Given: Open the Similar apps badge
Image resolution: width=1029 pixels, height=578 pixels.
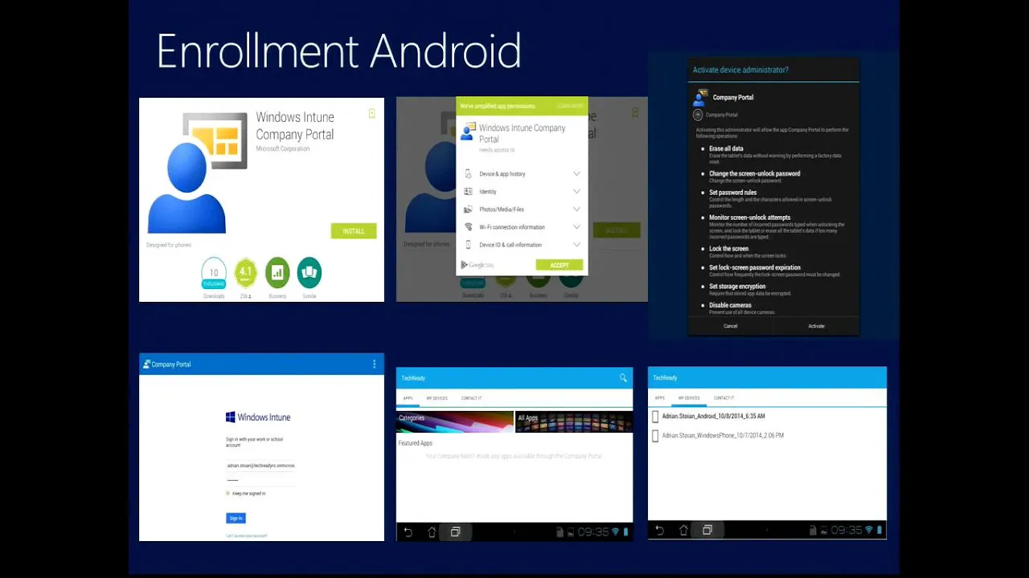Looking at the screenshot, I should click(x=310, y=273).
